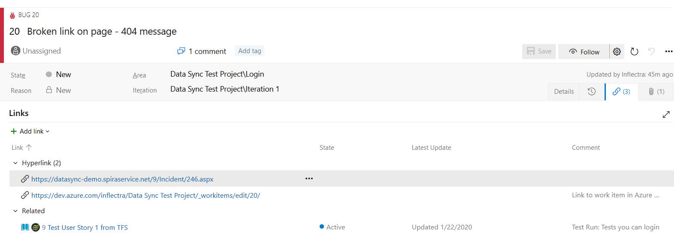The width and height of the screenshot is (674, 238).
Task: Open the spiraservice Incident 246 hyperlink
Action: pyautogui.click(x=122, y=179)
